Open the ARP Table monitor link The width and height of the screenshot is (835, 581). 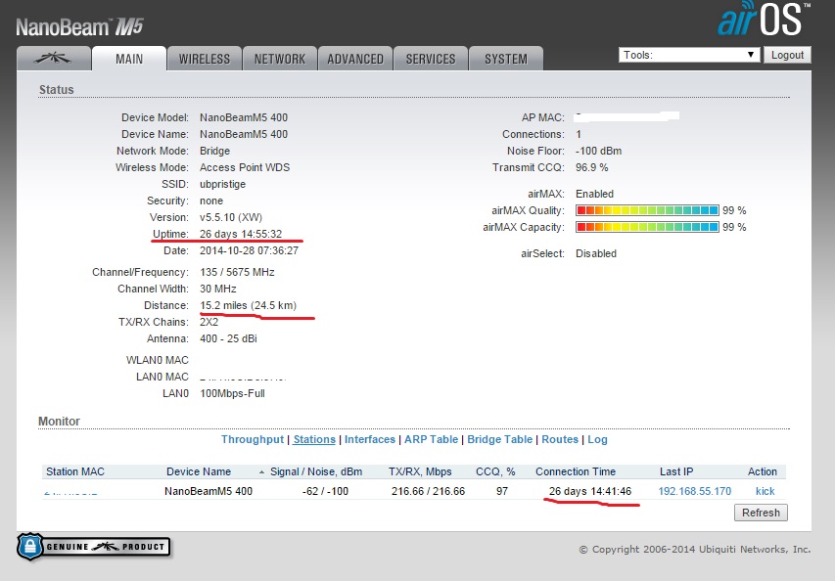tap(431, 440)
